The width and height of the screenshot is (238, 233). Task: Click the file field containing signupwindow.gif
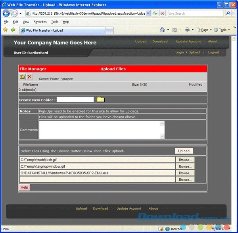click(x=97, y=166)
